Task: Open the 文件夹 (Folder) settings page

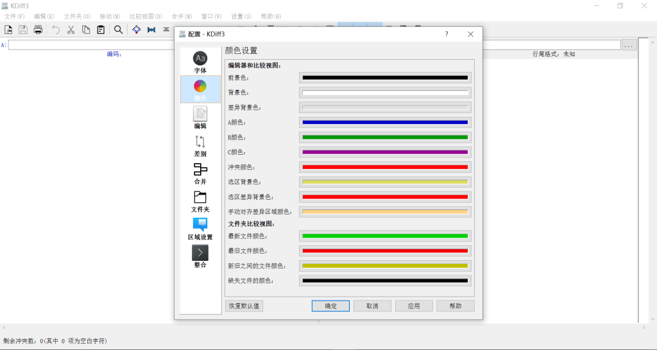Action: 200,201
